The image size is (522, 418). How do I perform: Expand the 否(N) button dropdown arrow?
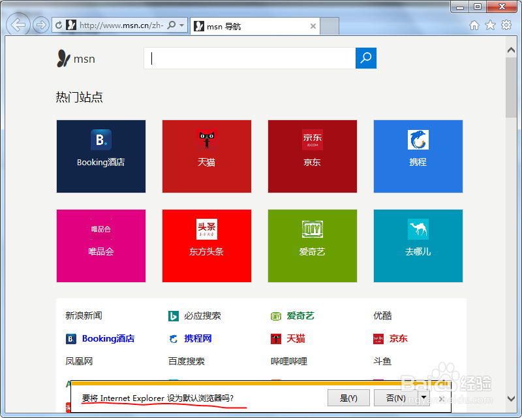(x=423, y=398)
